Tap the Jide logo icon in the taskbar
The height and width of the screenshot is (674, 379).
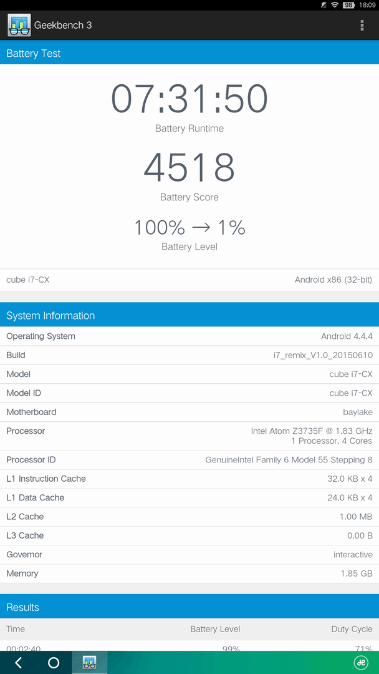click(360, 662)
